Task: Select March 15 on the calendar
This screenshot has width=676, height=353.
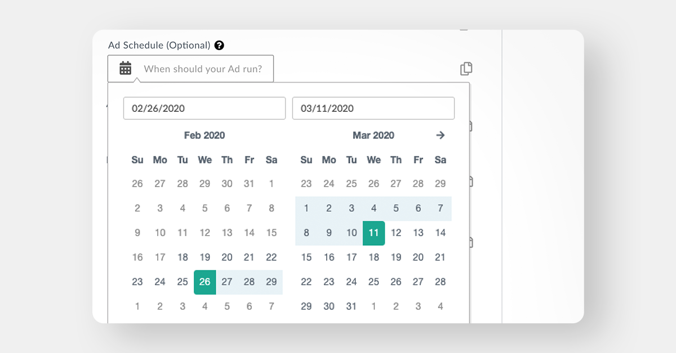Action: [306, 257]
